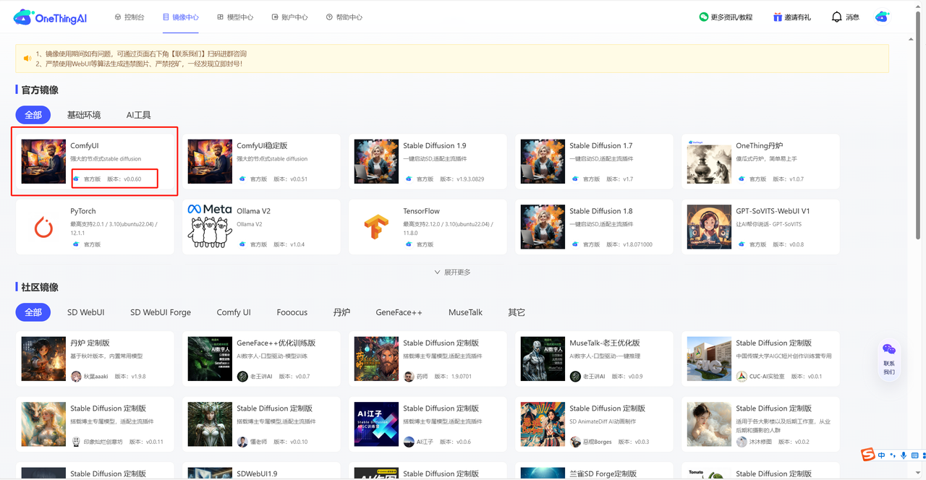The width and height of the screenshot is (926, 480).
Task: Click the Meta Ollama V2 llama icon
Action: [x=210, y=227]
